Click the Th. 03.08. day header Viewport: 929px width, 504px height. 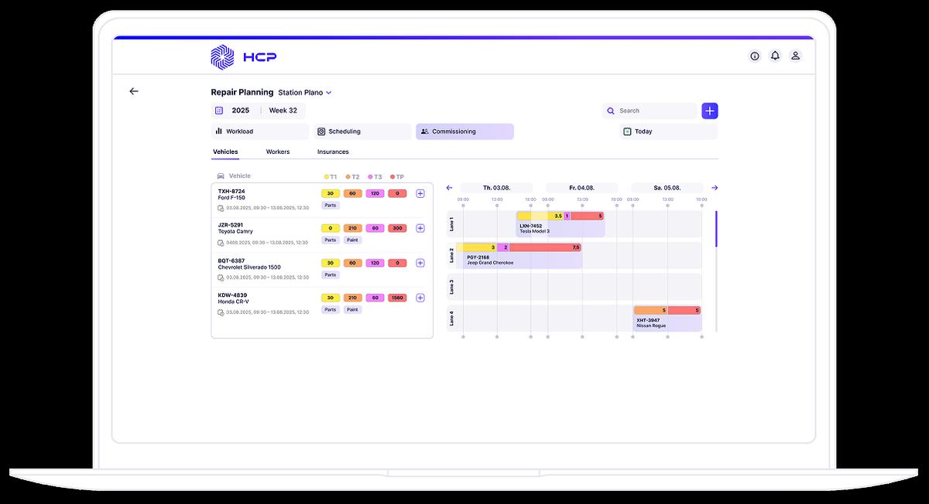click(496, 188)
